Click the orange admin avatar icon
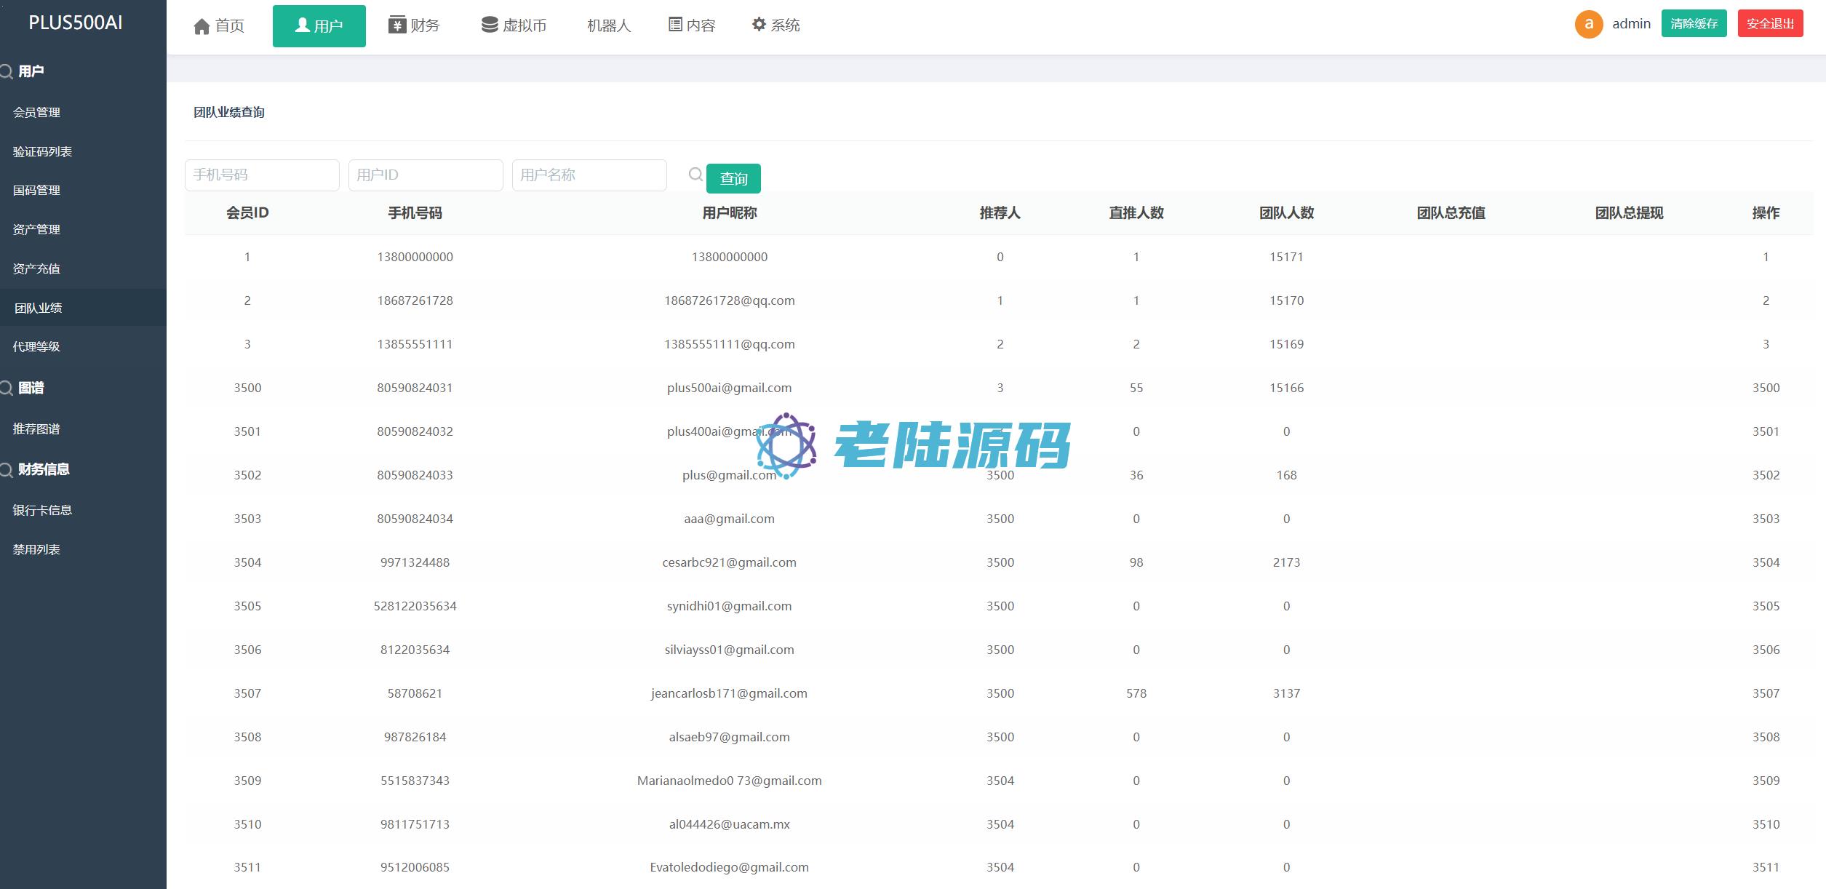The height and width of the screenshot is (889, 1826). pos(1588,24)
